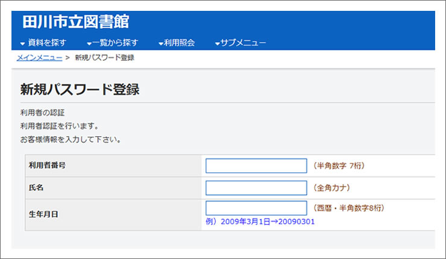Expand the サブメニュー menu
This screenshot has width=446, height=259.
pos(240,43)
